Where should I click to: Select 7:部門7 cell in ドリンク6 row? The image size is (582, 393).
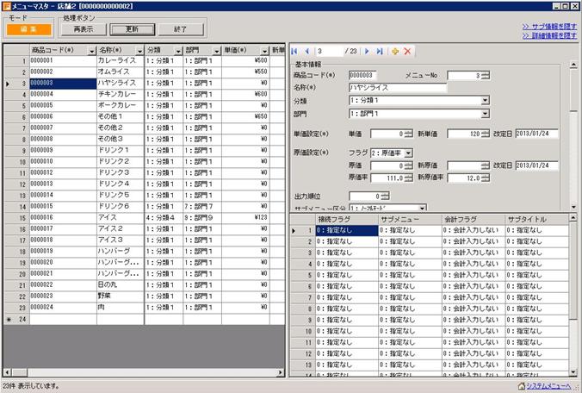tap(202, 207)
